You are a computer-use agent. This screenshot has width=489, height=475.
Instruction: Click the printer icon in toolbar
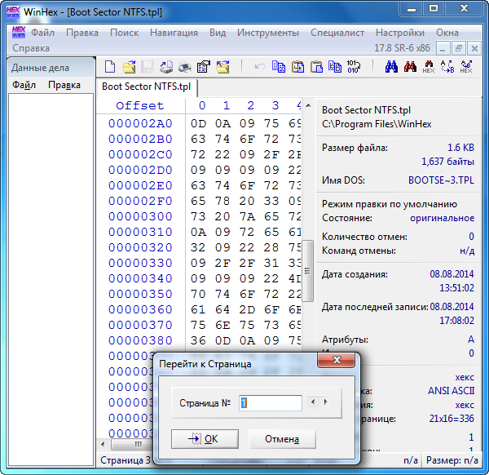tap(185, 67)
